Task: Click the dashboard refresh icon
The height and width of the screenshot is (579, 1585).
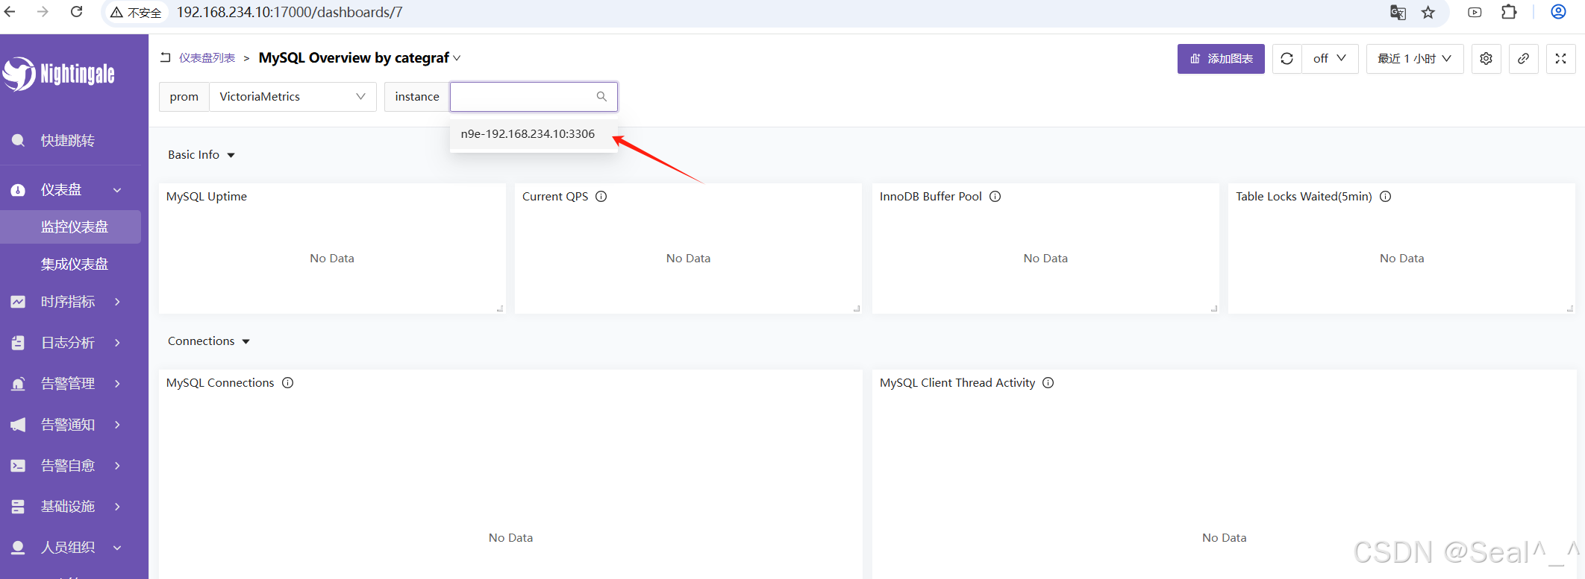Action: coord(1287,59)
